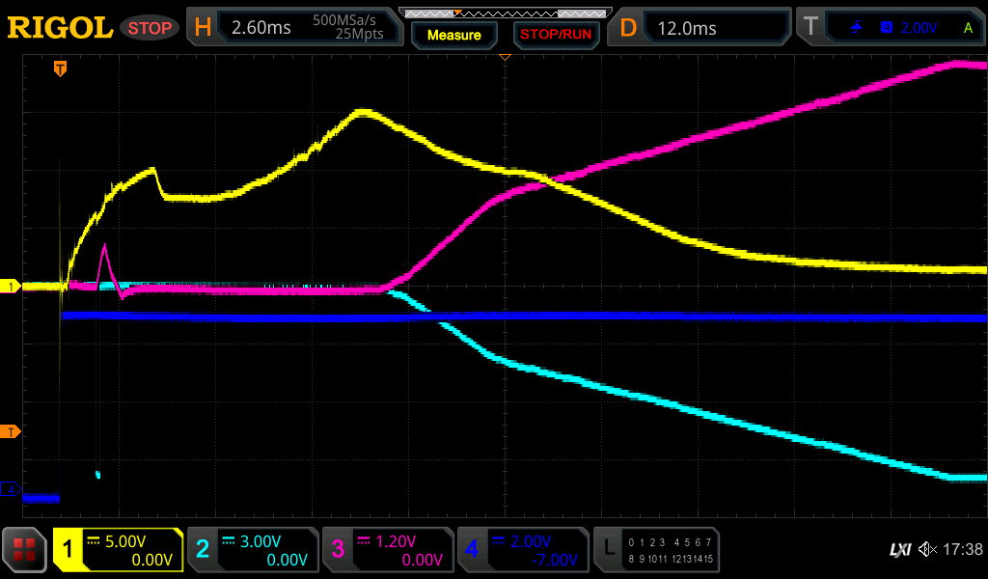The height and width of the screenshot is (579, 988).
Task: Toggle channel 3 with 1.20V scale
Action: click(x=388, y=550)
